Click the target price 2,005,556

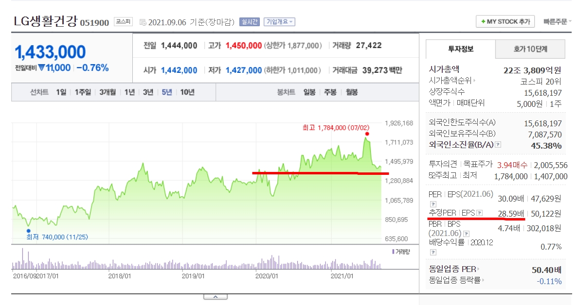tap(551, 165)
